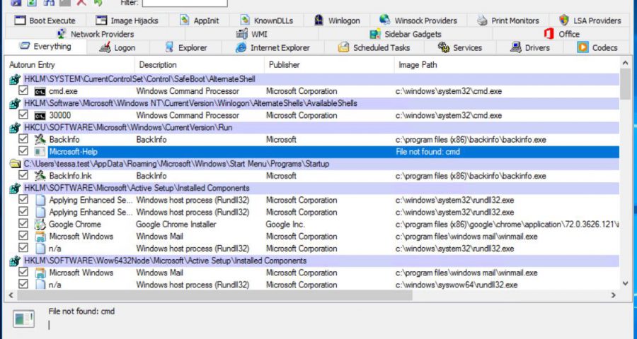Click the horizontal scrollbar right arrow
This screenshot has width=637, height=339.
(x=614, y=296)
